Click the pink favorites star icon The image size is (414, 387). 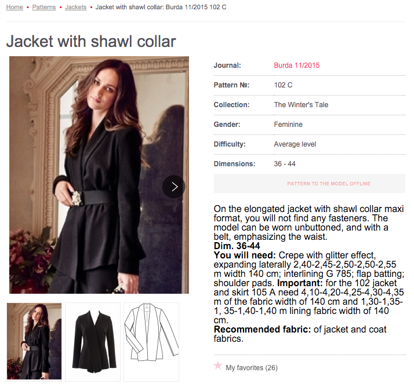[218, 366]
